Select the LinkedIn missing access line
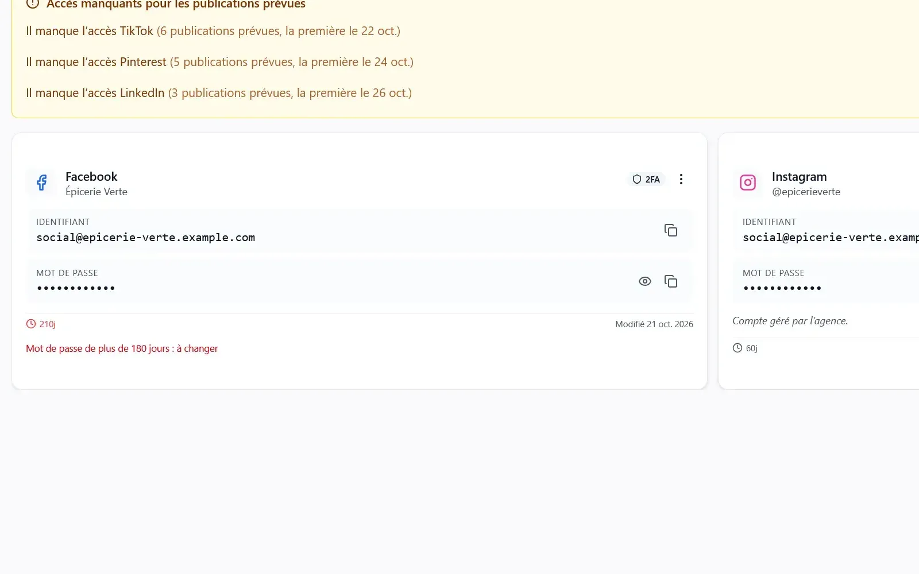919x574 pixels. click(x=219, y=93)
